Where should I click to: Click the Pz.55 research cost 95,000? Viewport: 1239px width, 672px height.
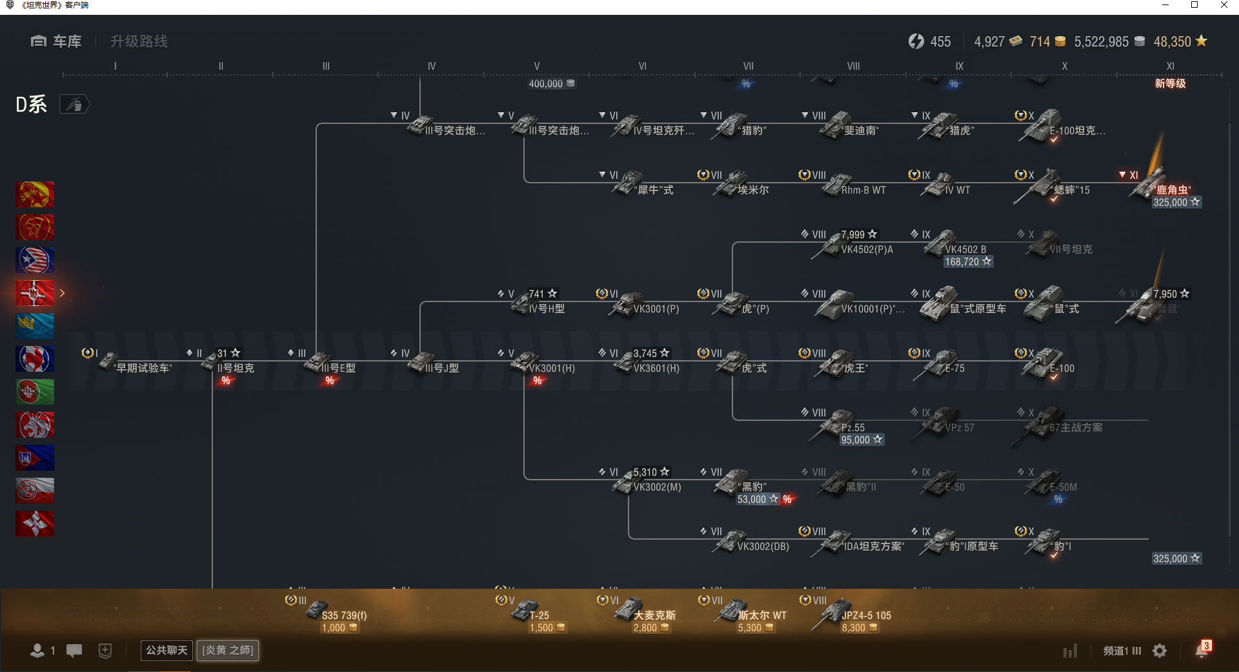coord(861,440)
